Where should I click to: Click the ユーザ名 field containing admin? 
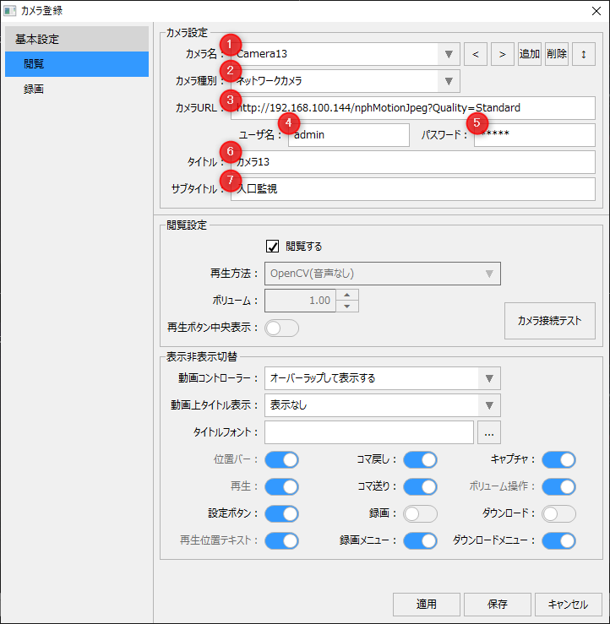(349, 135)
